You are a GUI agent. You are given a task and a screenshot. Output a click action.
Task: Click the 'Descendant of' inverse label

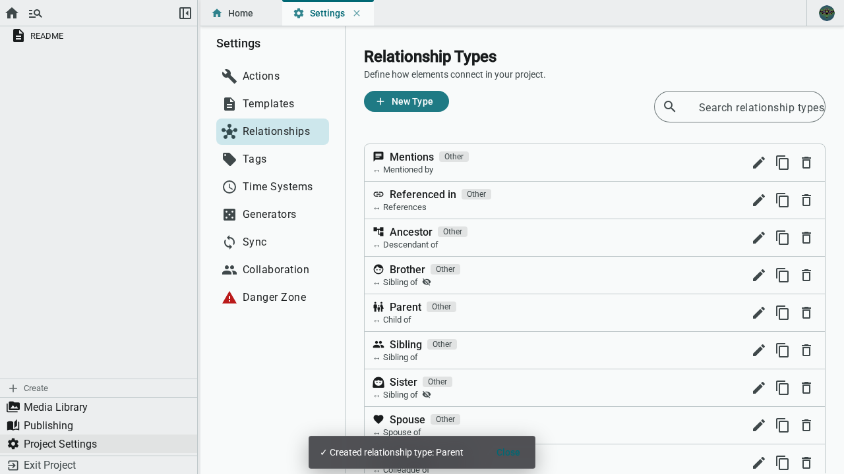point(410,244)
